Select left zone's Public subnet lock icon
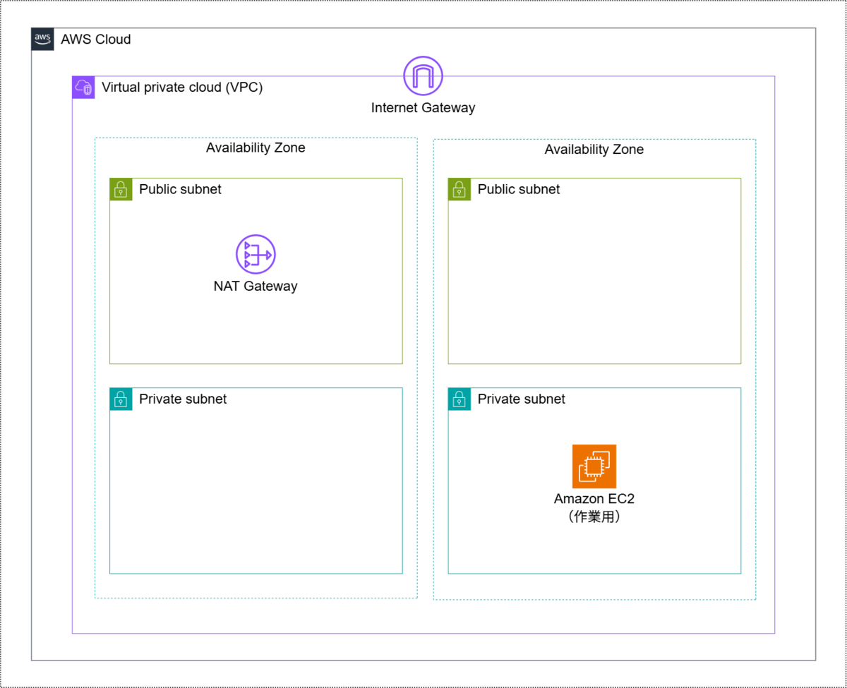Image resolution: width=847 pixels, height=688 pixels. pyautogui.click(x=121, y=189)
